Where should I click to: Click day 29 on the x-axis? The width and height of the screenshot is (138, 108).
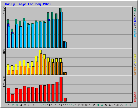click(121, 105)
